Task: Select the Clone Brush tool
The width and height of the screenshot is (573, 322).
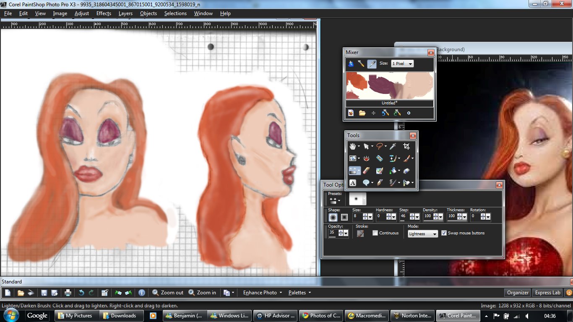Action: pyautogui.click(x=393, y=158)
